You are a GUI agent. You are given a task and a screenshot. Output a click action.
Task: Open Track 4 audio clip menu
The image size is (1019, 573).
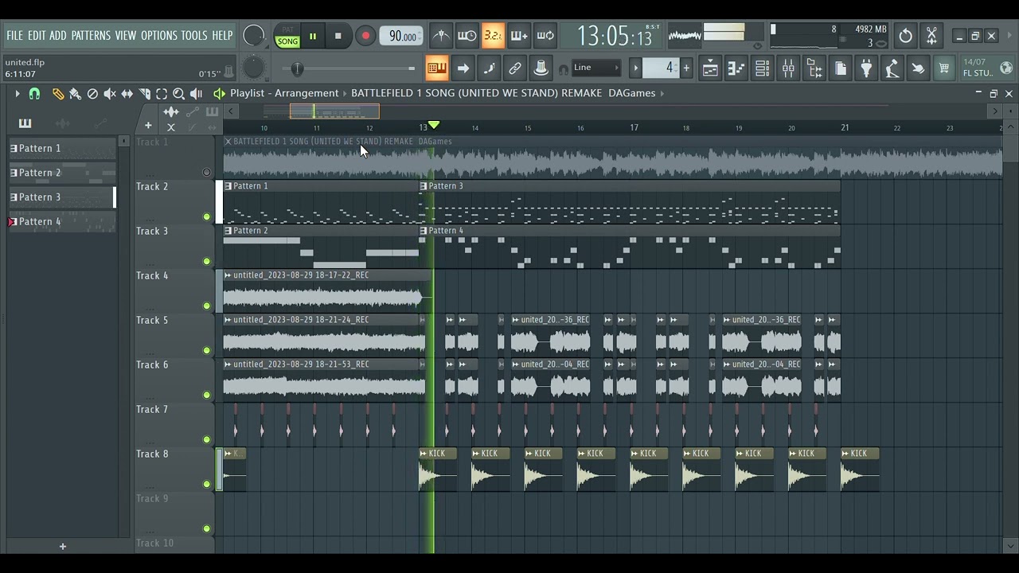[228, 275]
